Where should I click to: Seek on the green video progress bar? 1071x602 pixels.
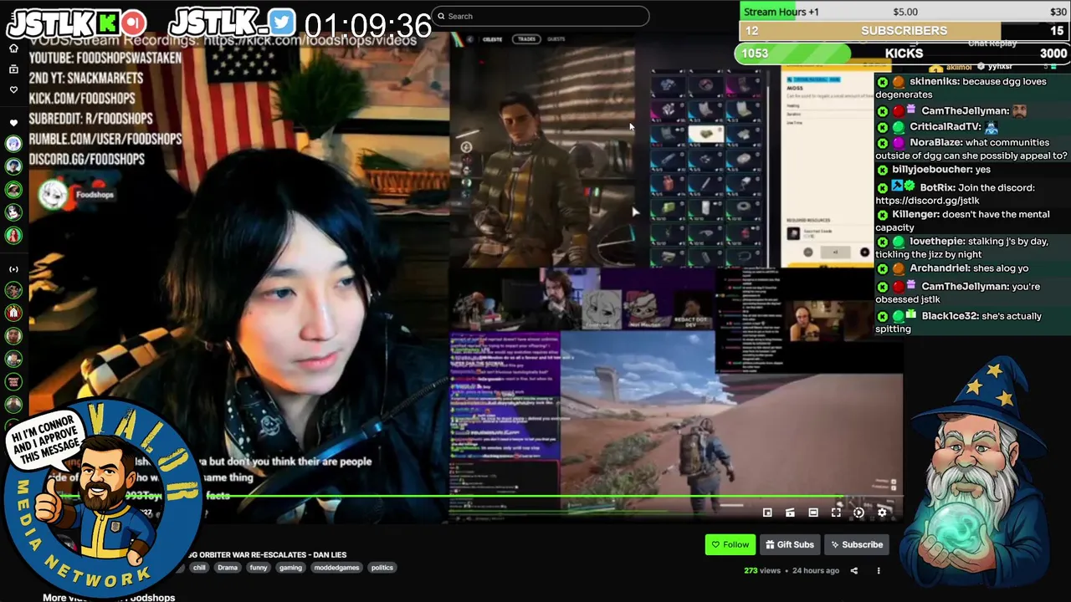[x=466, y=497]
